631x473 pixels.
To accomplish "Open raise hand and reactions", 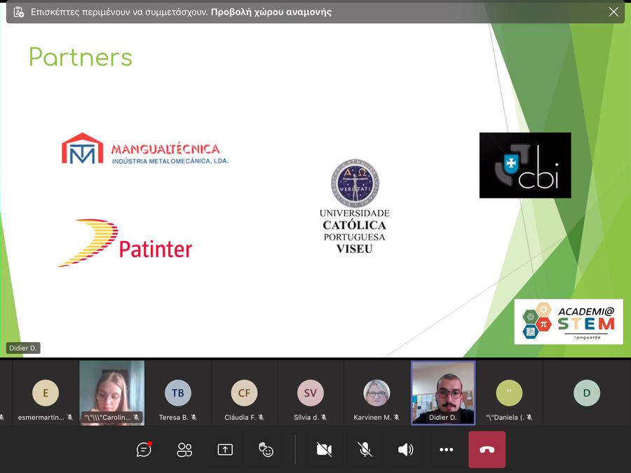I will coord(266,450).
